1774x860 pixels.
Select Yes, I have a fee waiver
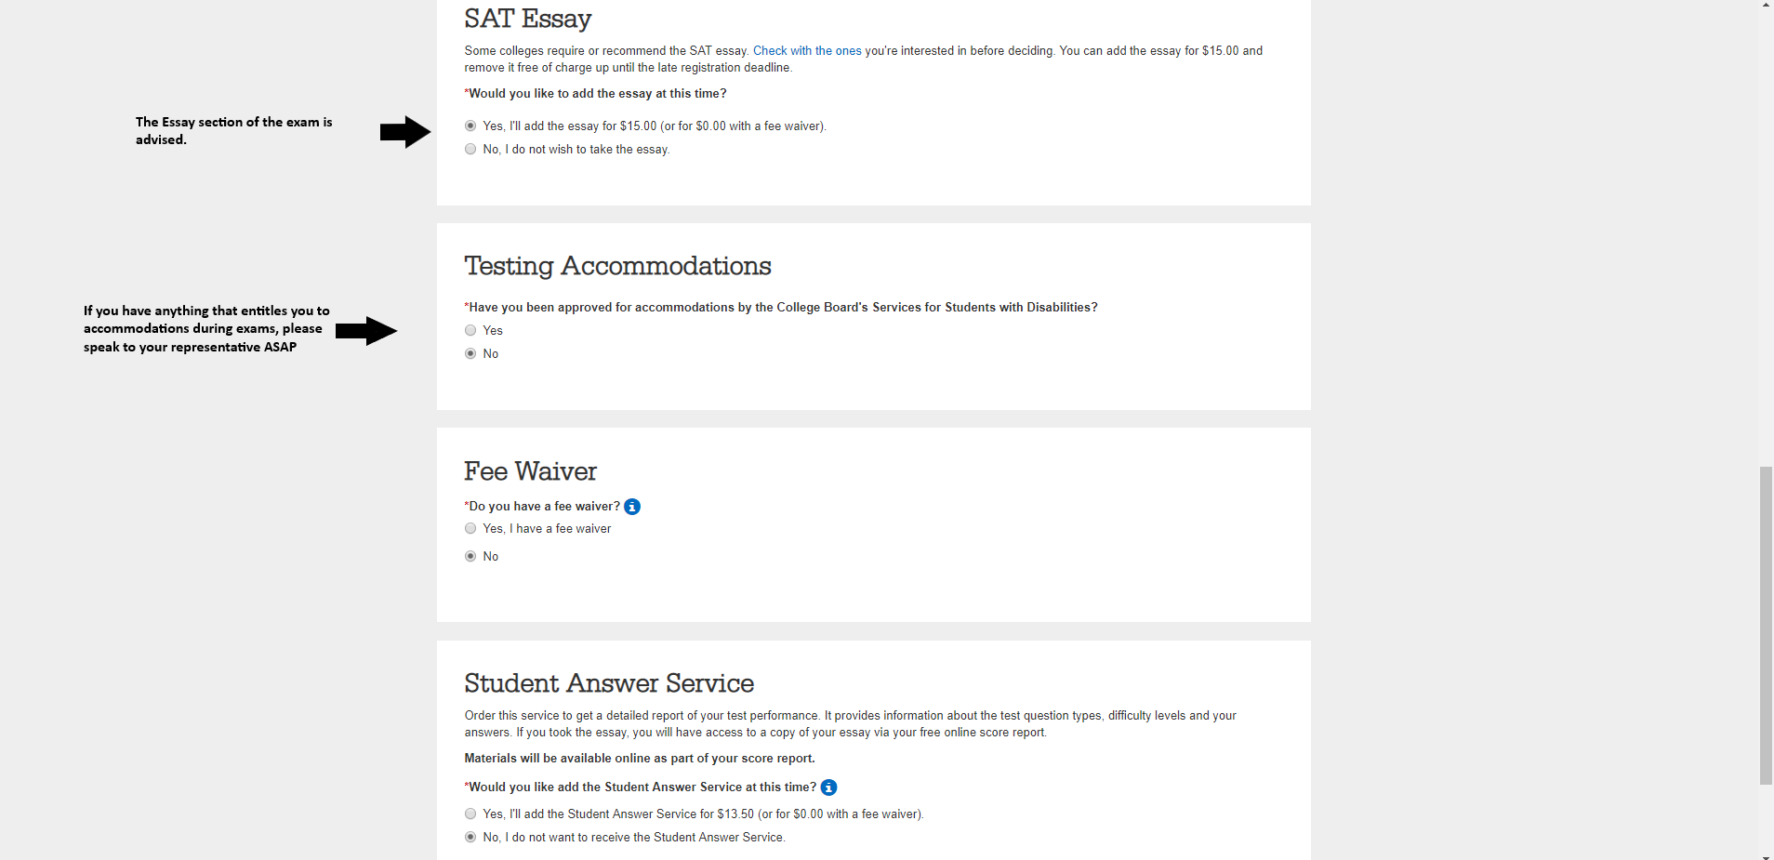point(470,529)
